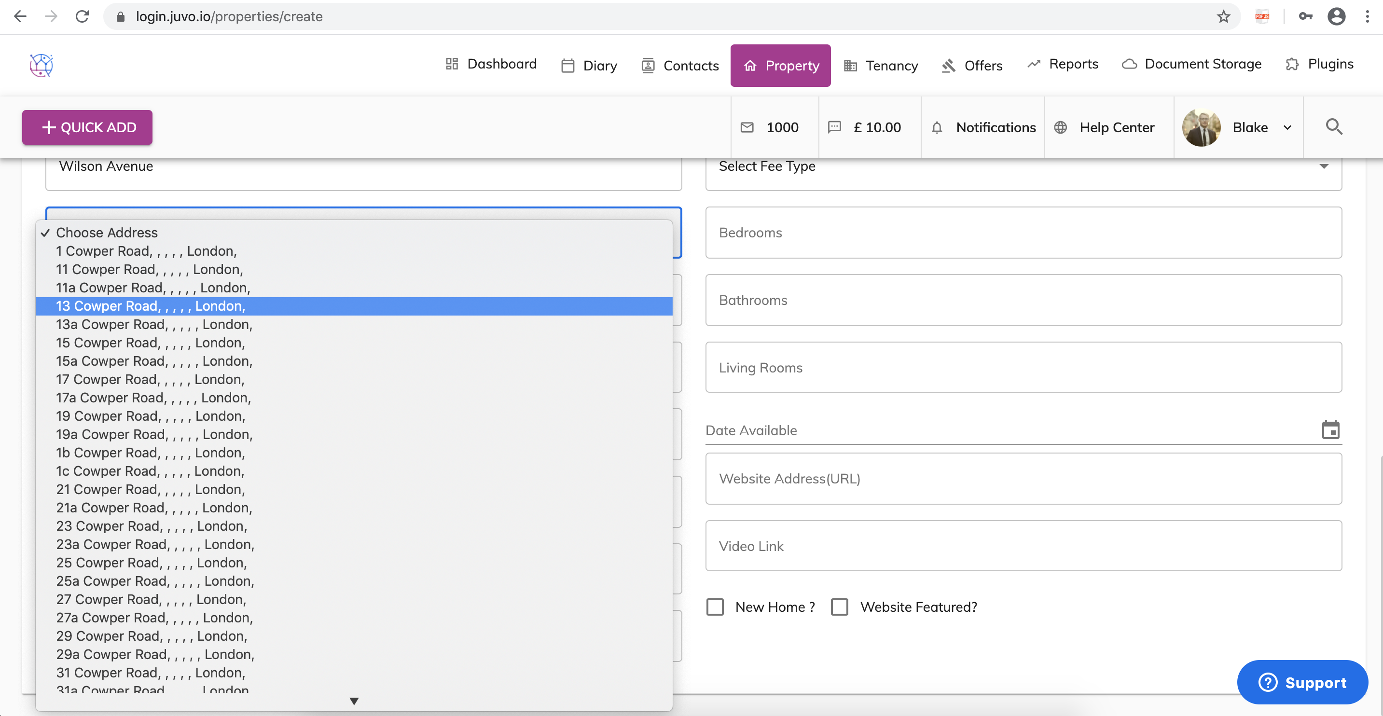This screenshot has width=1383, height=716.
Task: Reload the page with browser refresh icon
Action: [82, 16]
